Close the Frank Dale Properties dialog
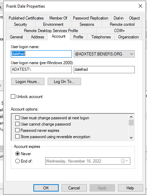The width and height of the screenshot is (147, 195). tap(140, 6)
